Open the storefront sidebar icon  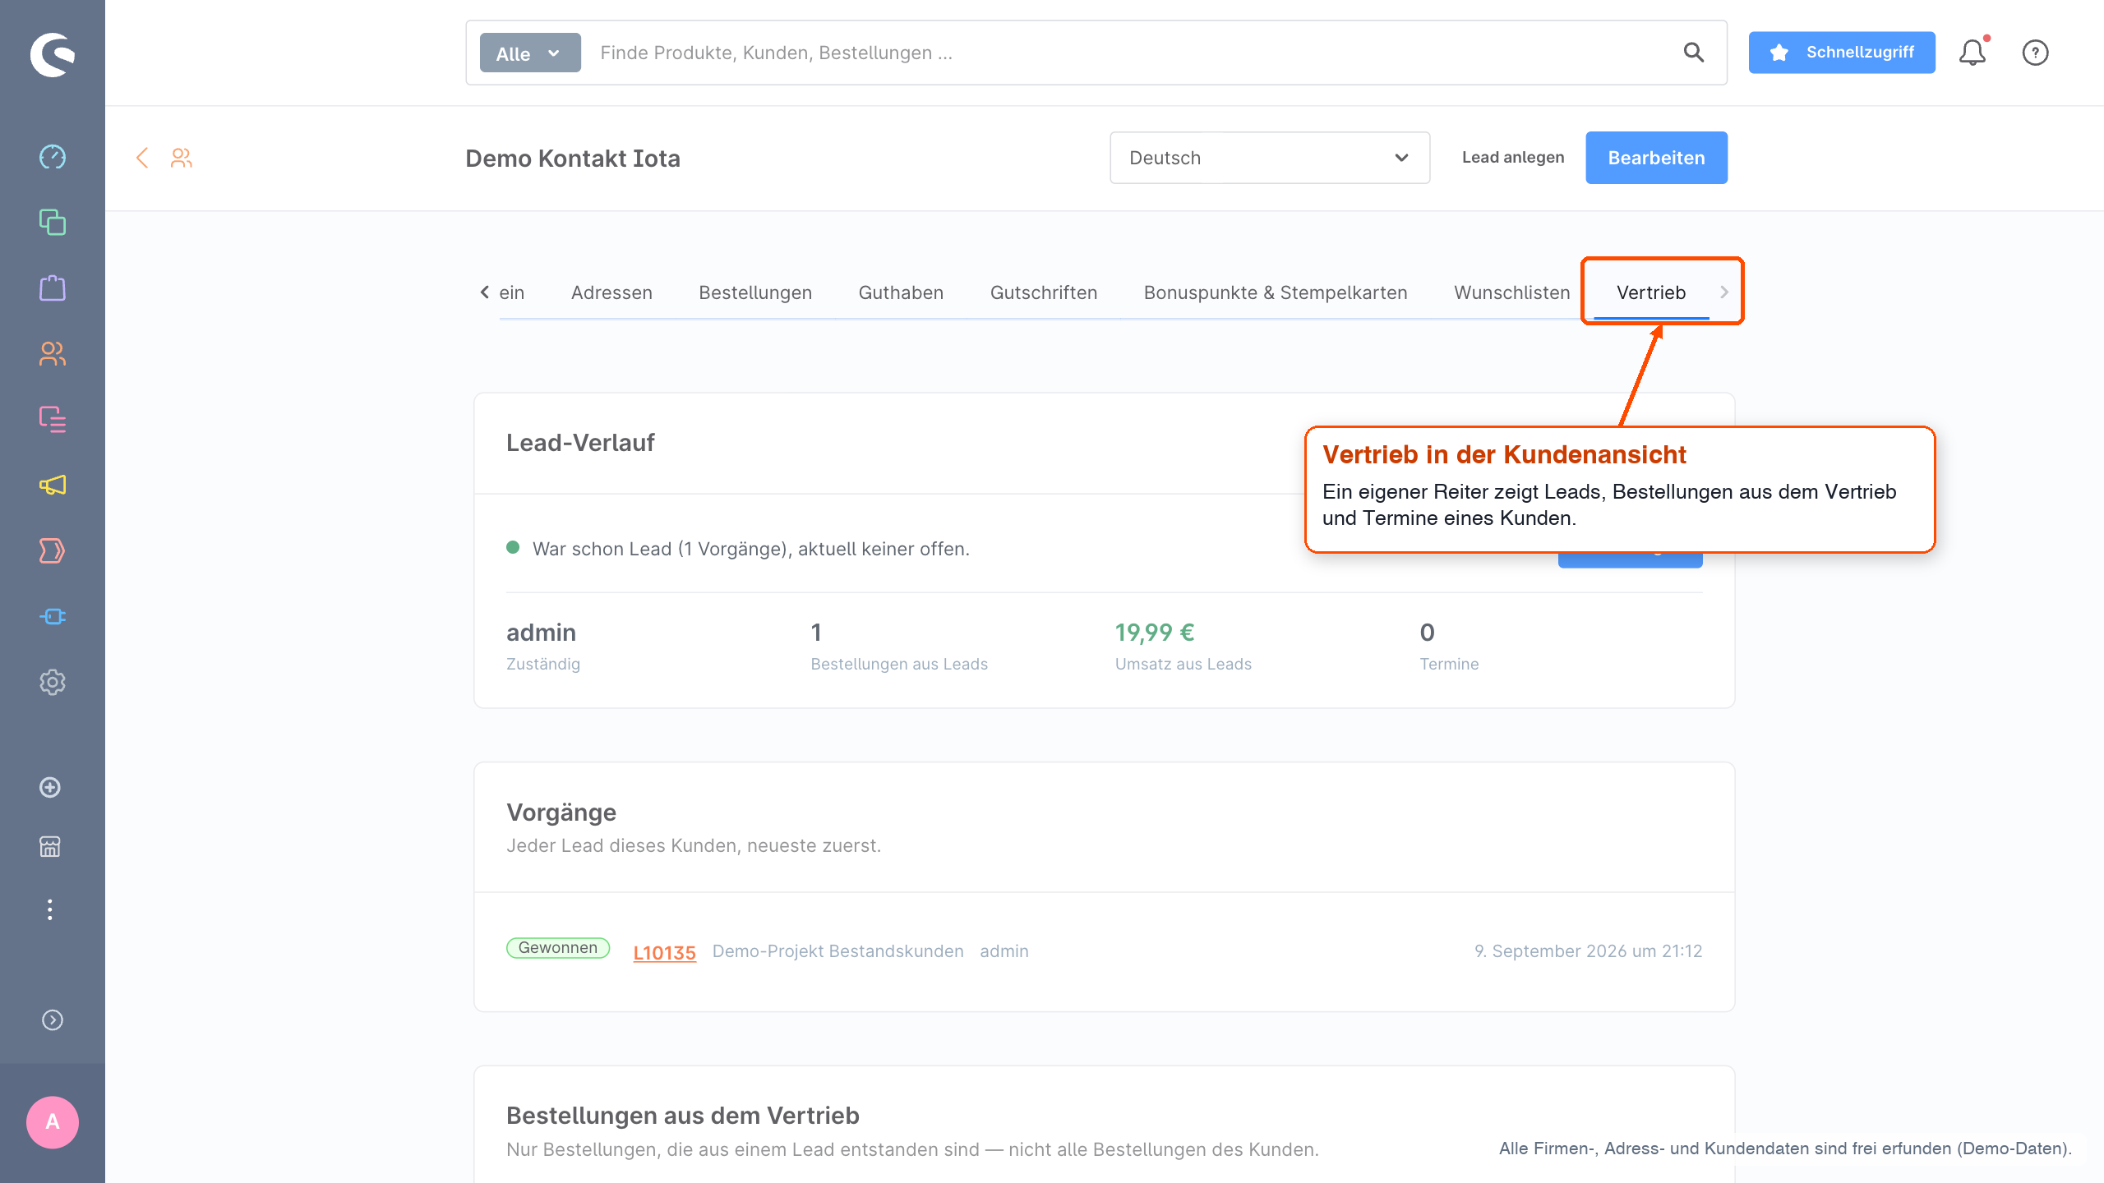tap(50, 847)
